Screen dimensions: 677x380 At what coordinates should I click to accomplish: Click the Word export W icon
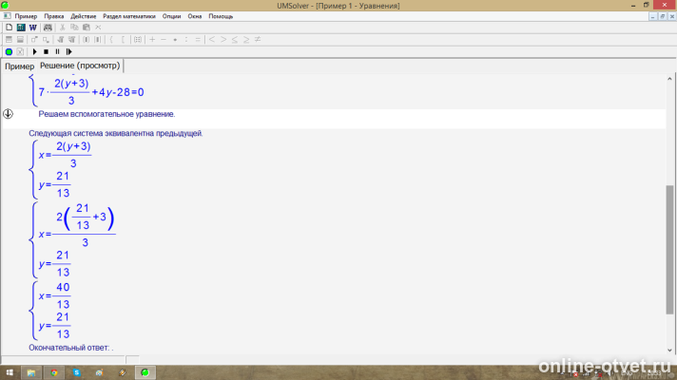(33, 28)
